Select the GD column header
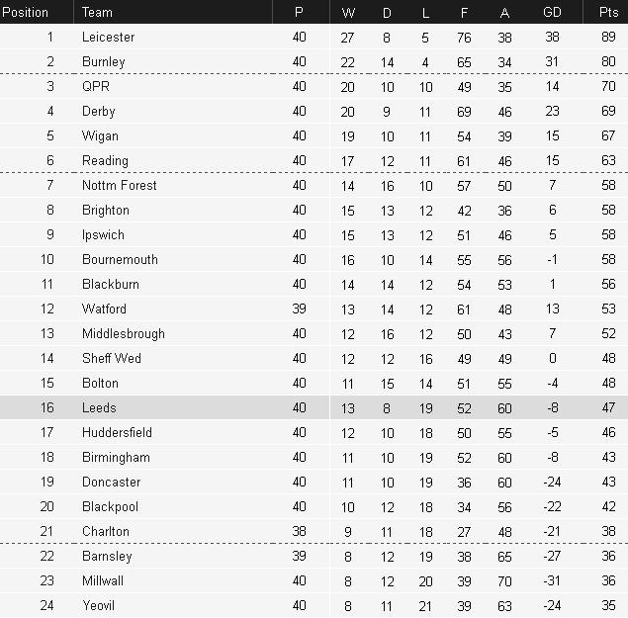This screenshot has height=618, width=628. [552, 12]
